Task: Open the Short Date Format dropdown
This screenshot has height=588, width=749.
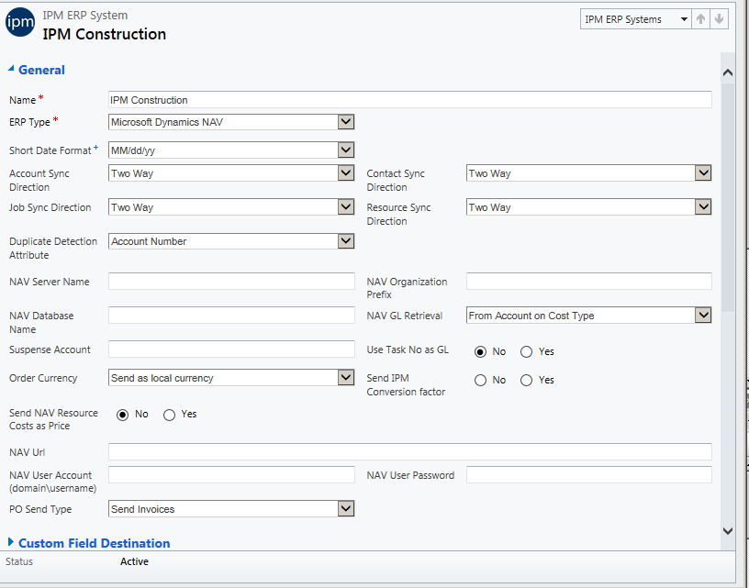Action: (346, 150)
